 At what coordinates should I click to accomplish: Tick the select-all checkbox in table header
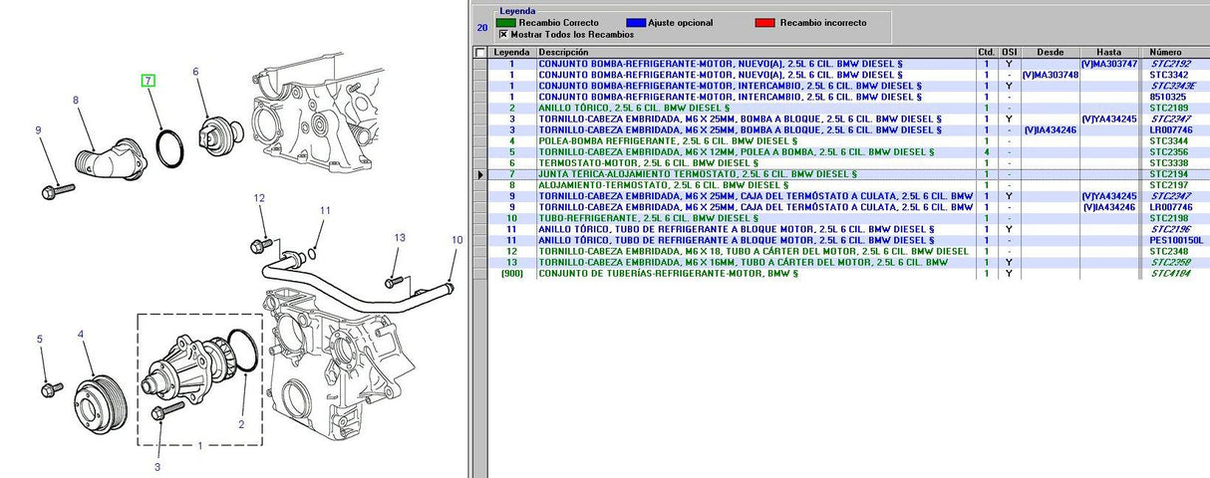click(481, 53)
